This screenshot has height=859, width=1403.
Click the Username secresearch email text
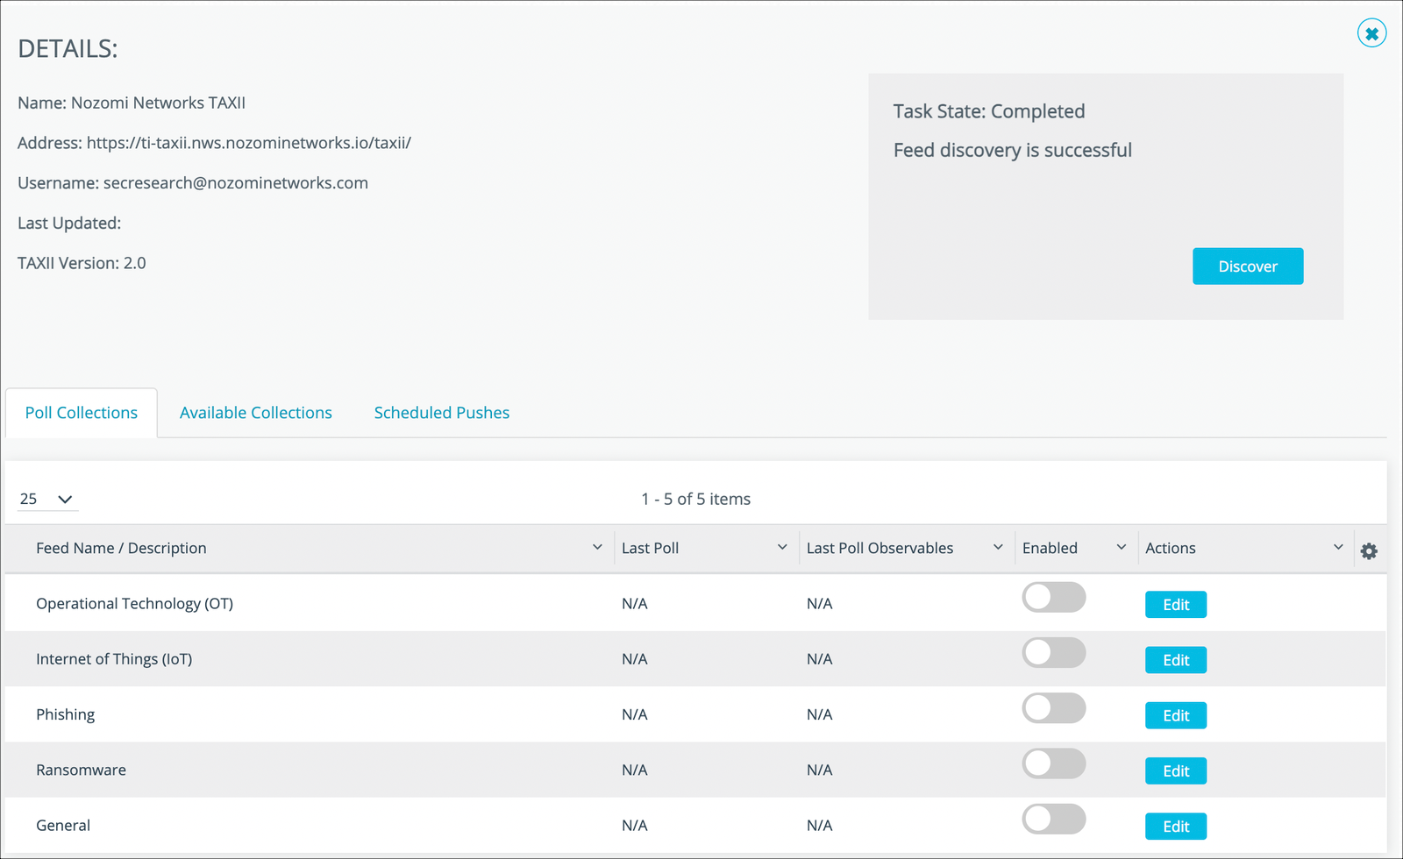[236, 183]
